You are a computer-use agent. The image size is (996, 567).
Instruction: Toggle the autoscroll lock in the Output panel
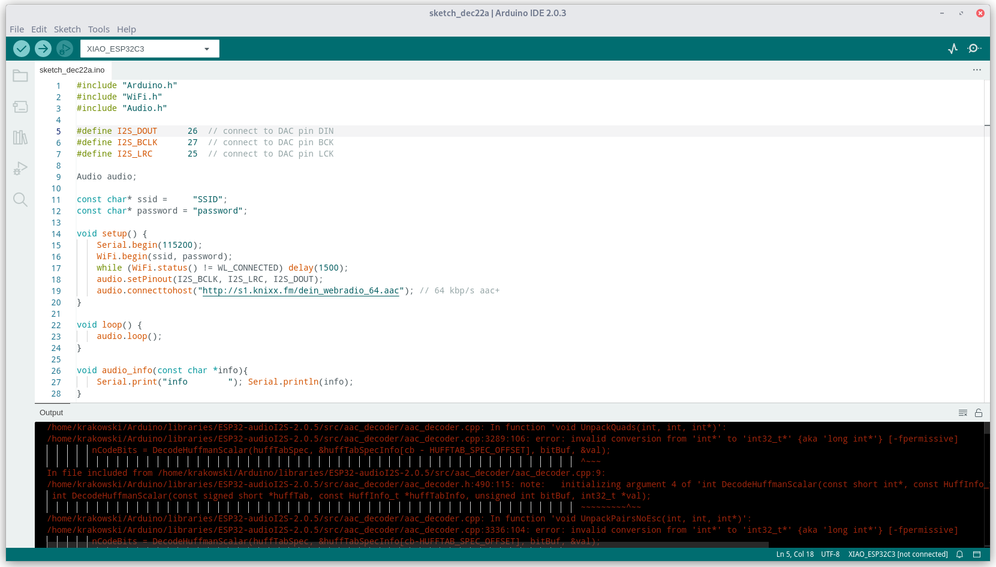[979, 413]
